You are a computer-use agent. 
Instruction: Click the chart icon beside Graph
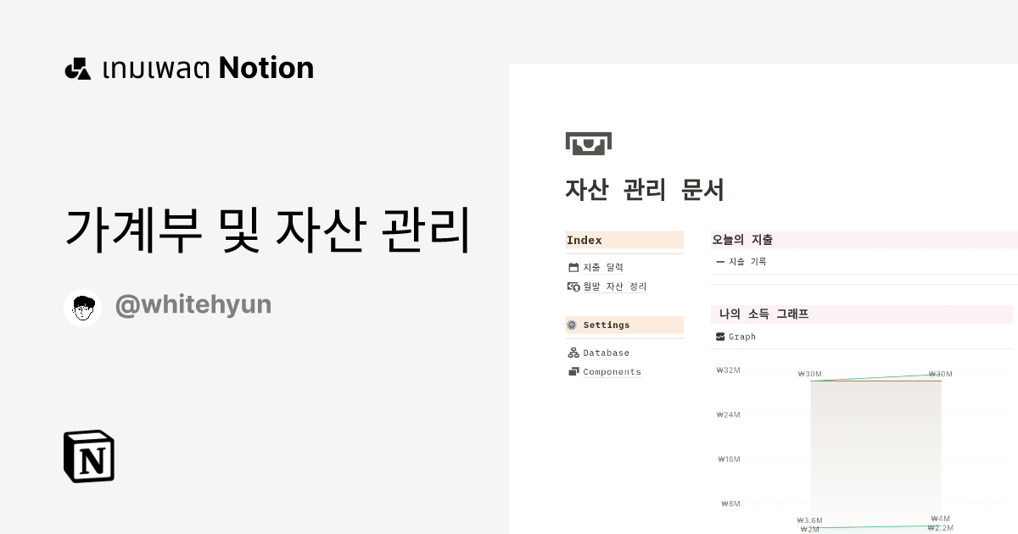[x=719, y=337]
